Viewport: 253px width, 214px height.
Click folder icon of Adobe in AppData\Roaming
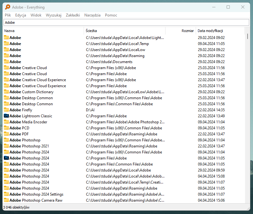click(6, 55)
